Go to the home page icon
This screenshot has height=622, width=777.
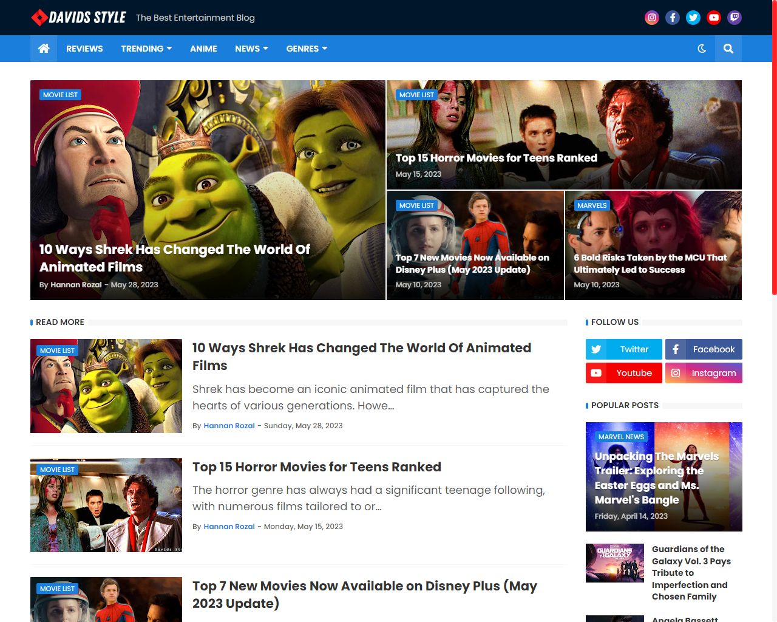(x=44, y=49)
